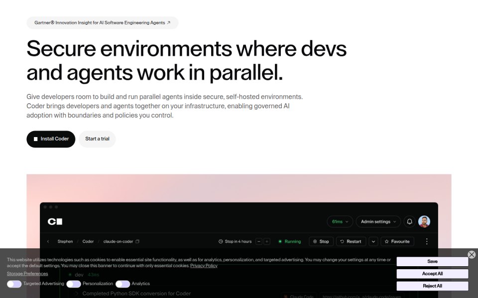Select claude-on-coder breadcrumb item

click(118, 241)
